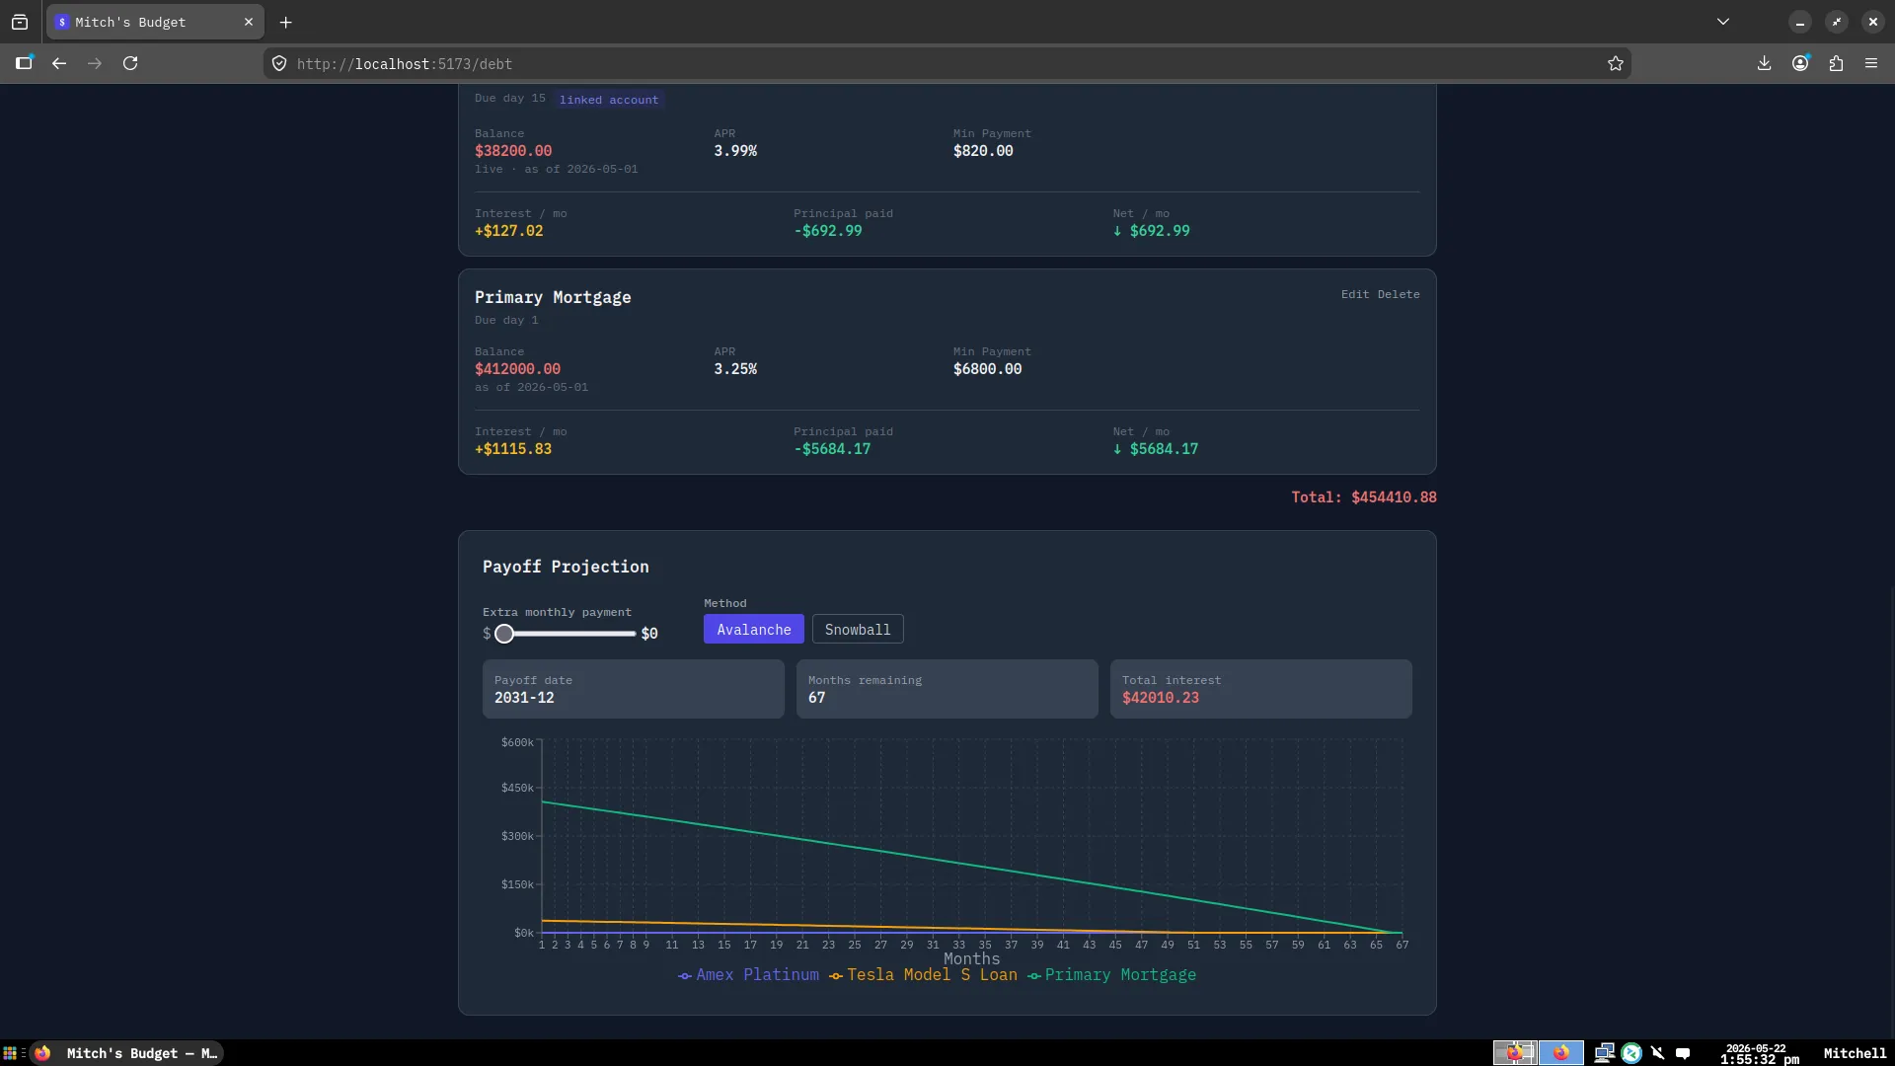
Task: Reload the page icon
Action: pos(130,63)
